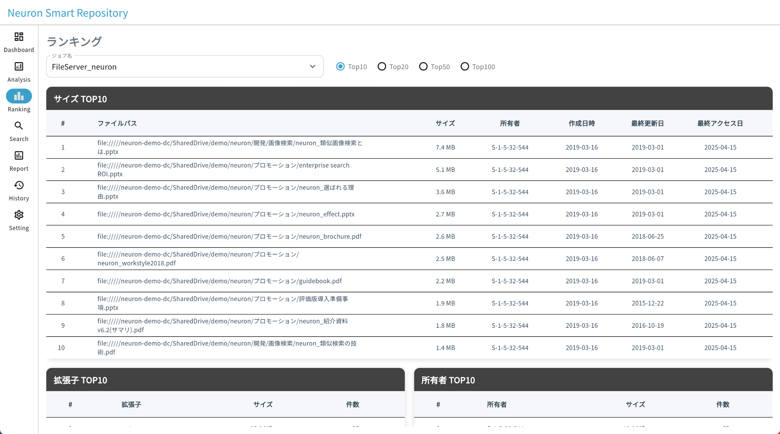Select the Ranking bar chart icon
The height and width of the screenshot is (434, 780).
19,96
